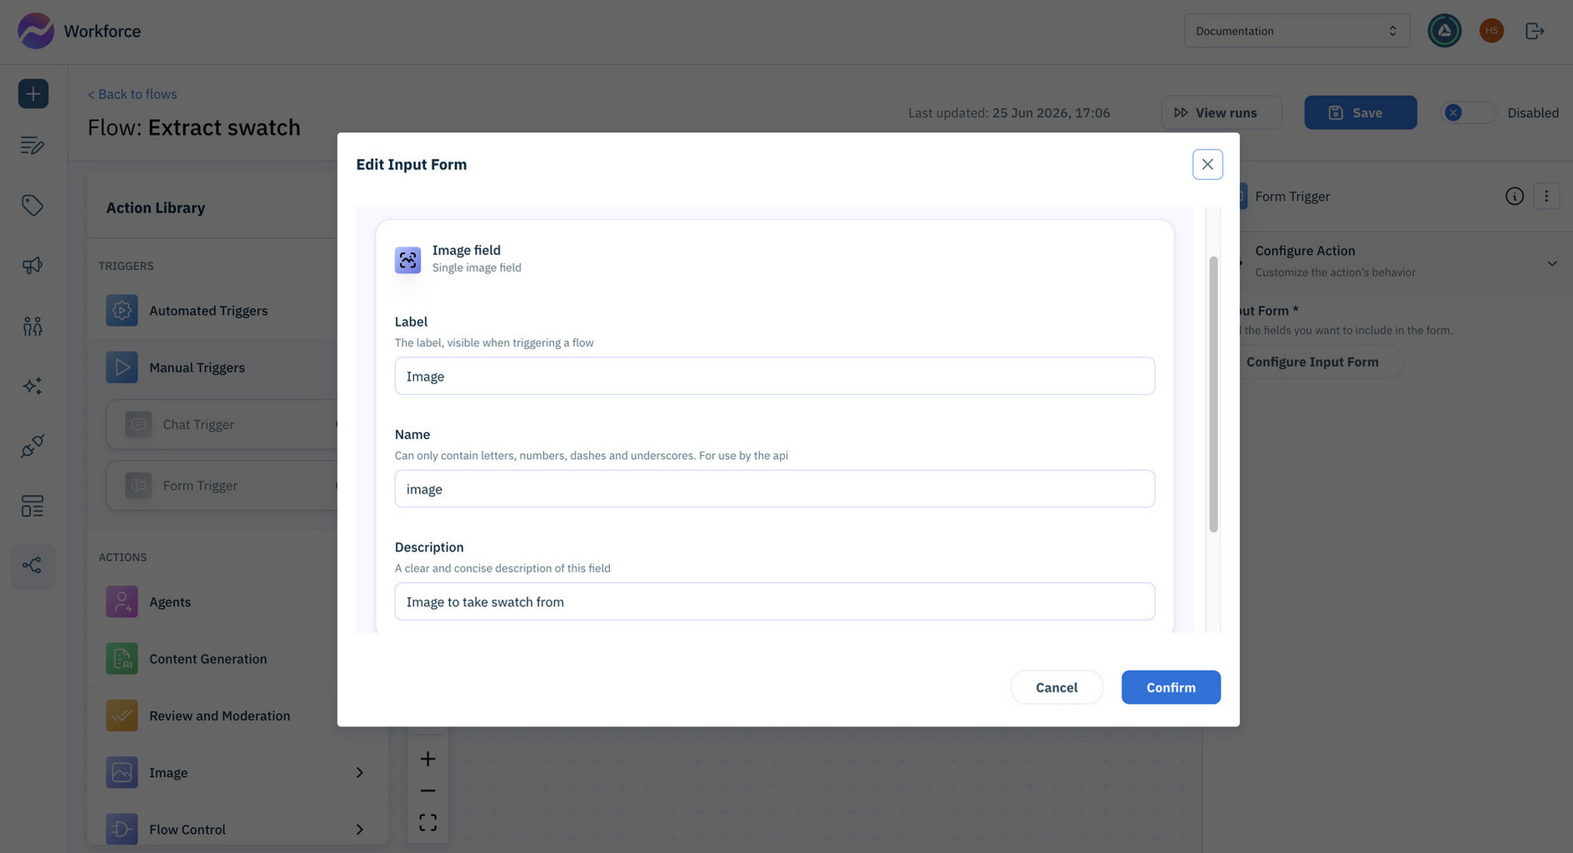Click the Label input containing Image
Screen dimensions: 1573x853
[x=774, y=376]
